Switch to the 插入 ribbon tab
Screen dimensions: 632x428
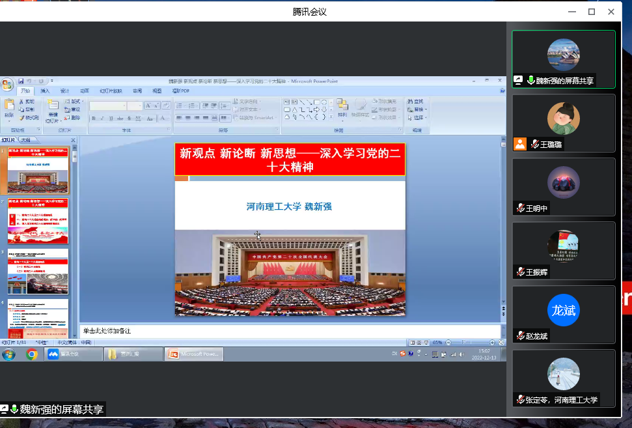pos(45,91)
